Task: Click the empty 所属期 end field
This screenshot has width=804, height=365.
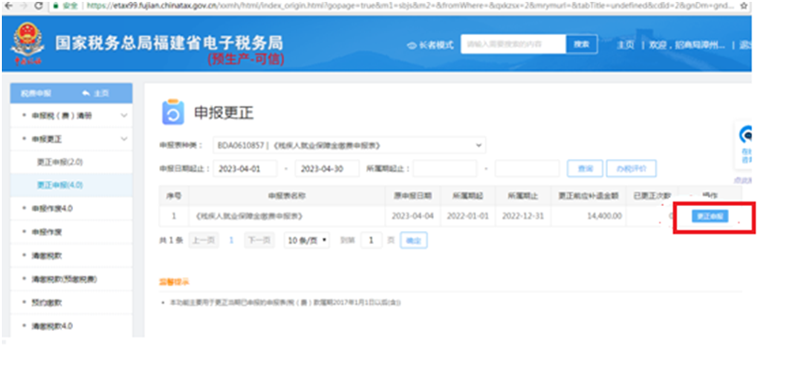Action: 527,169
